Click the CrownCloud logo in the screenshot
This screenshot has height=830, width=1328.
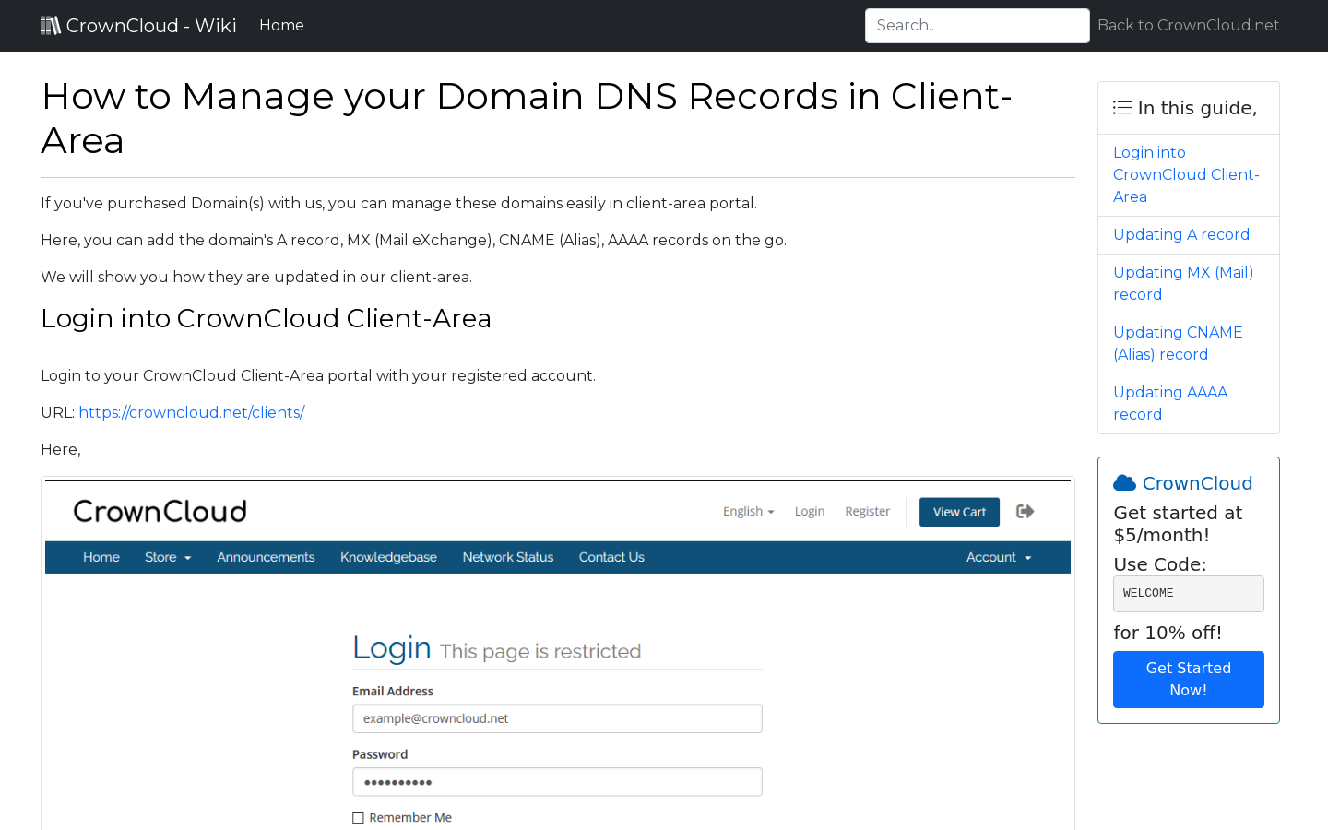160,511
